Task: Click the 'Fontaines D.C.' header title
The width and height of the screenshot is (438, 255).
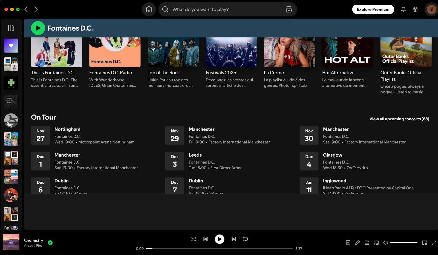Action: tap(70, 28)
